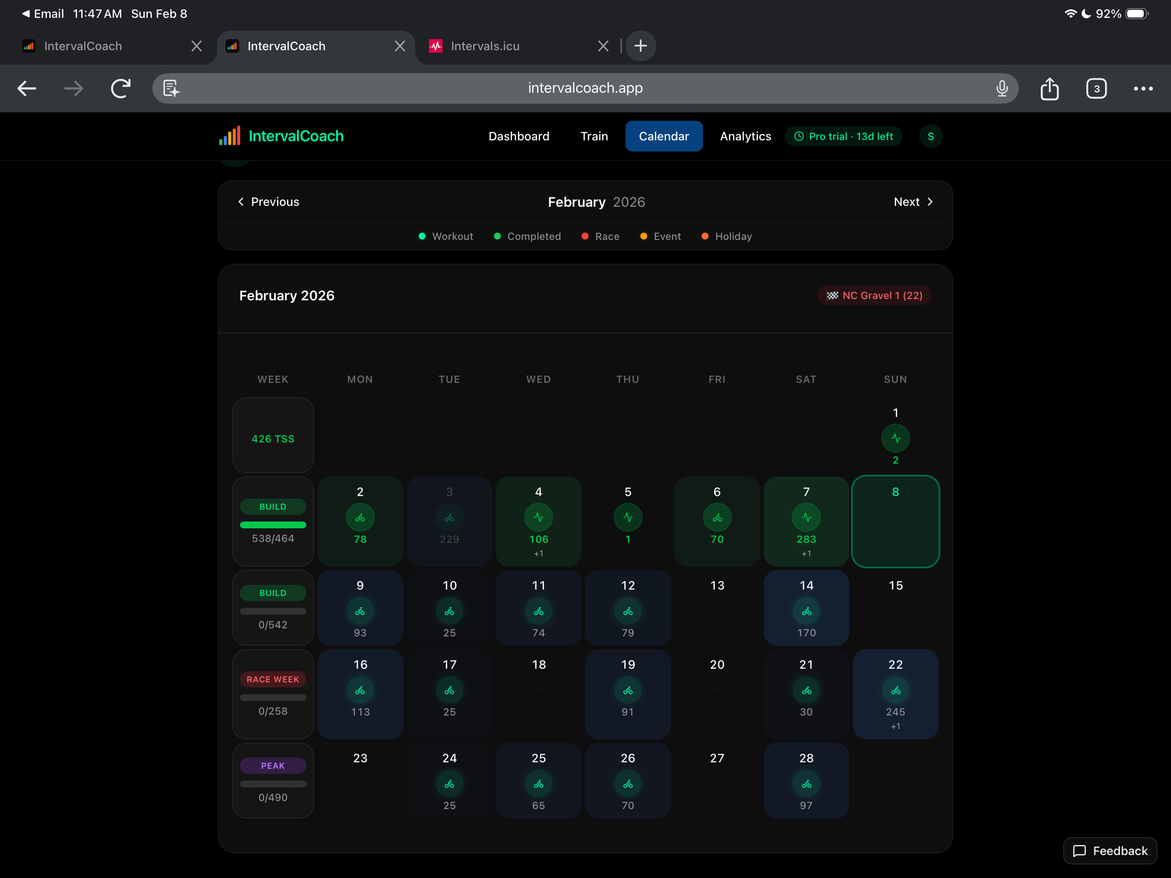Image resolution: width=1171 pixels, height=878 pixels.
Task: Open the browser more options menu
Action: pyautogui.click(x=1143, y=88)
